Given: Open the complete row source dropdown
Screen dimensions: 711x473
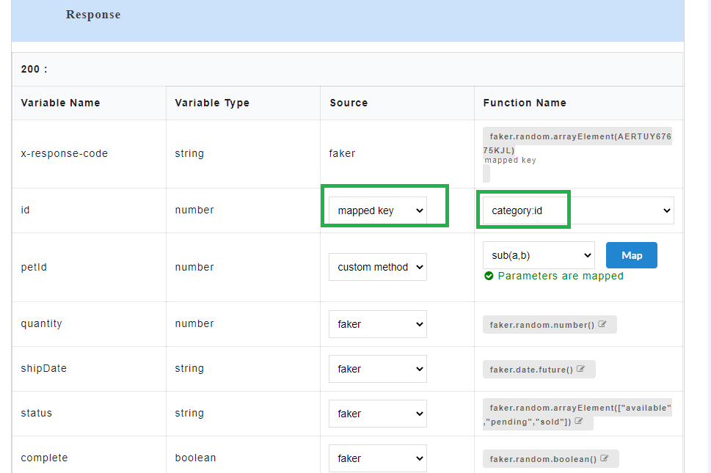Looking at the screenshot, I should 377,458.
